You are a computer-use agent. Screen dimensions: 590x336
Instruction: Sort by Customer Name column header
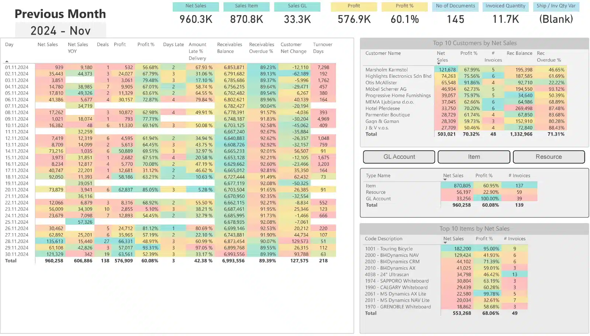coord(383,53)
